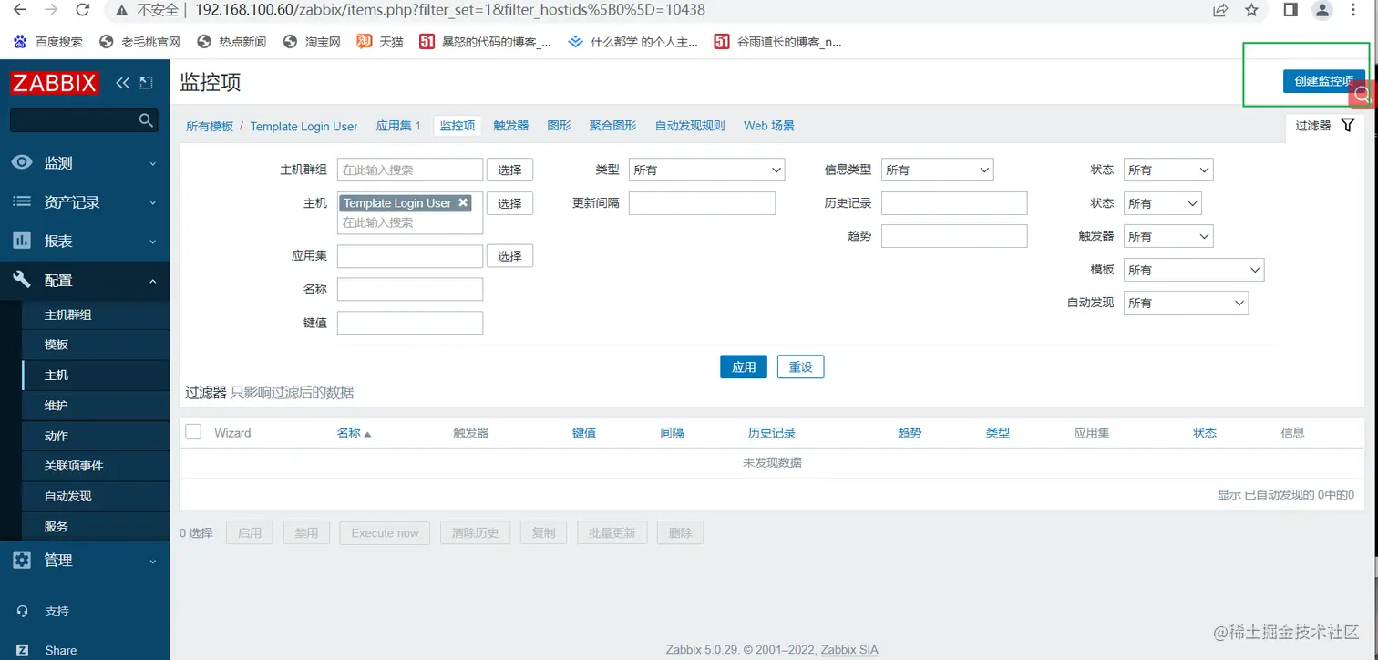Open 天猫 bookmark
Viewport: 1378px width, 660px height.
click(380, 42)
